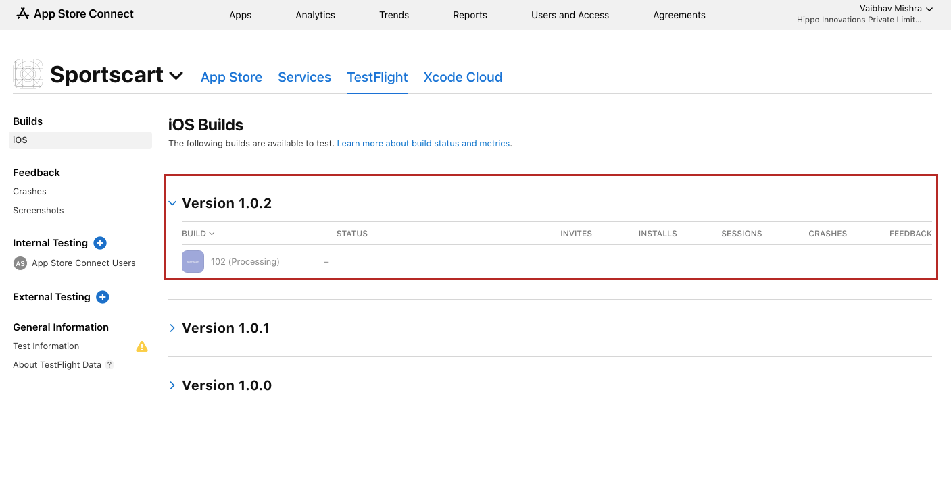Open Test Information page
The width and height of the screenshot is (951, 490).
pos(46,346)
